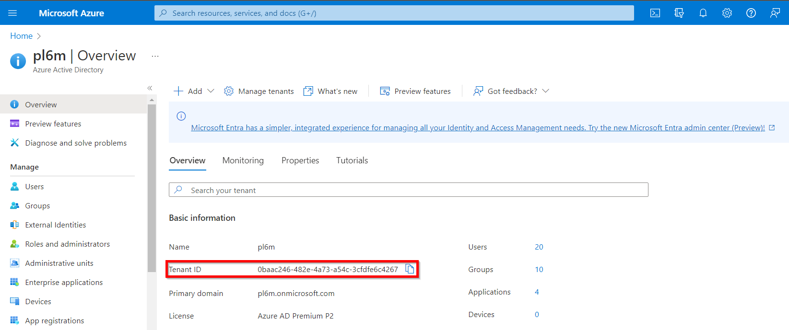Click Manage tenants in the toolbar
The width and height of the screenshot is (789, 330).
(259, 91)
